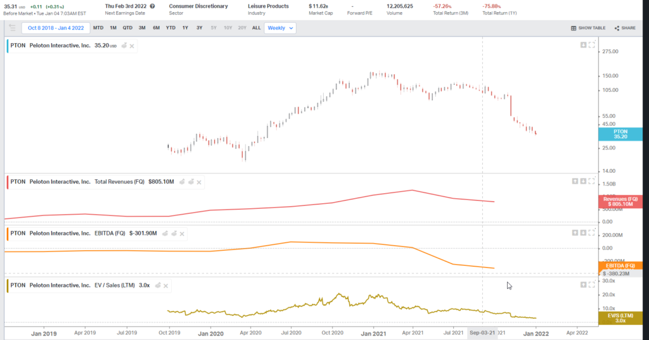Select the 1Y time range
This screenshot has width=649, height=340.
coord(185,28)
